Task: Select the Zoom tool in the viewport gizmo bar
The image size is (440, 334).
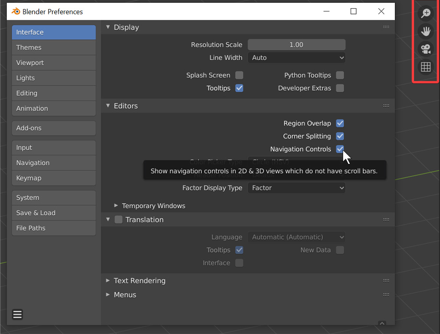Action: pyautogui.click(x=426, y=13)
